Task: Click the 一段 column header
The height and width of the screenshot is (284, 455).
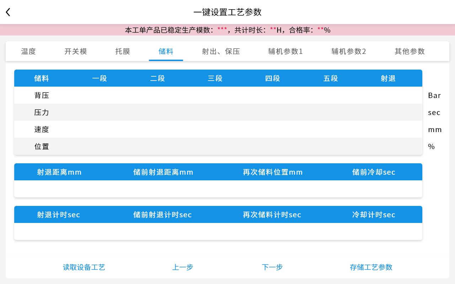Action: [x=100, y=78]
